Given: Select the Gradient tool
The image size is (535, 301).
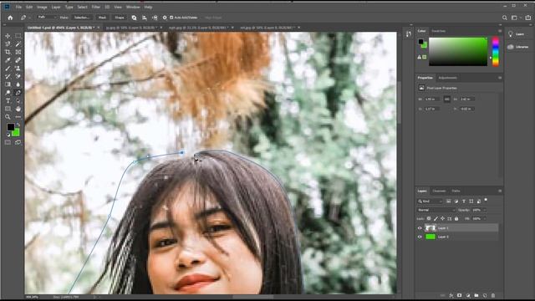Looking at the screenshot, I should 8,84.
